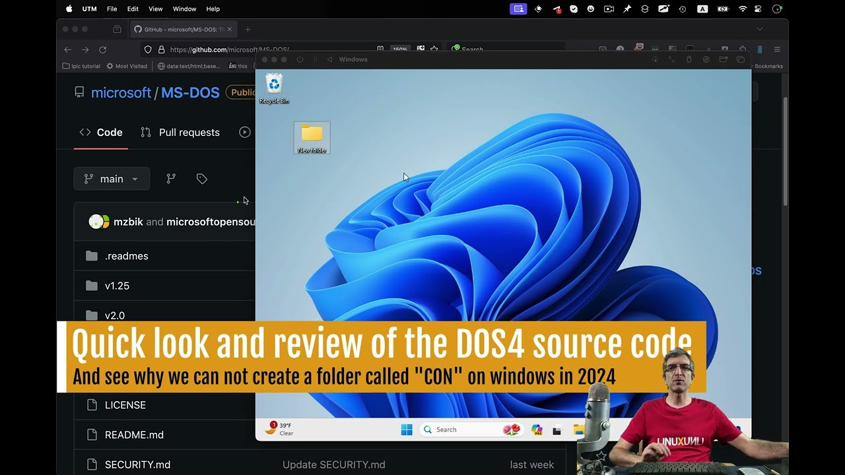The image size is (845, 475).
Task: Open the tab list chevron in the browser
Action: (x=760, y=29)
